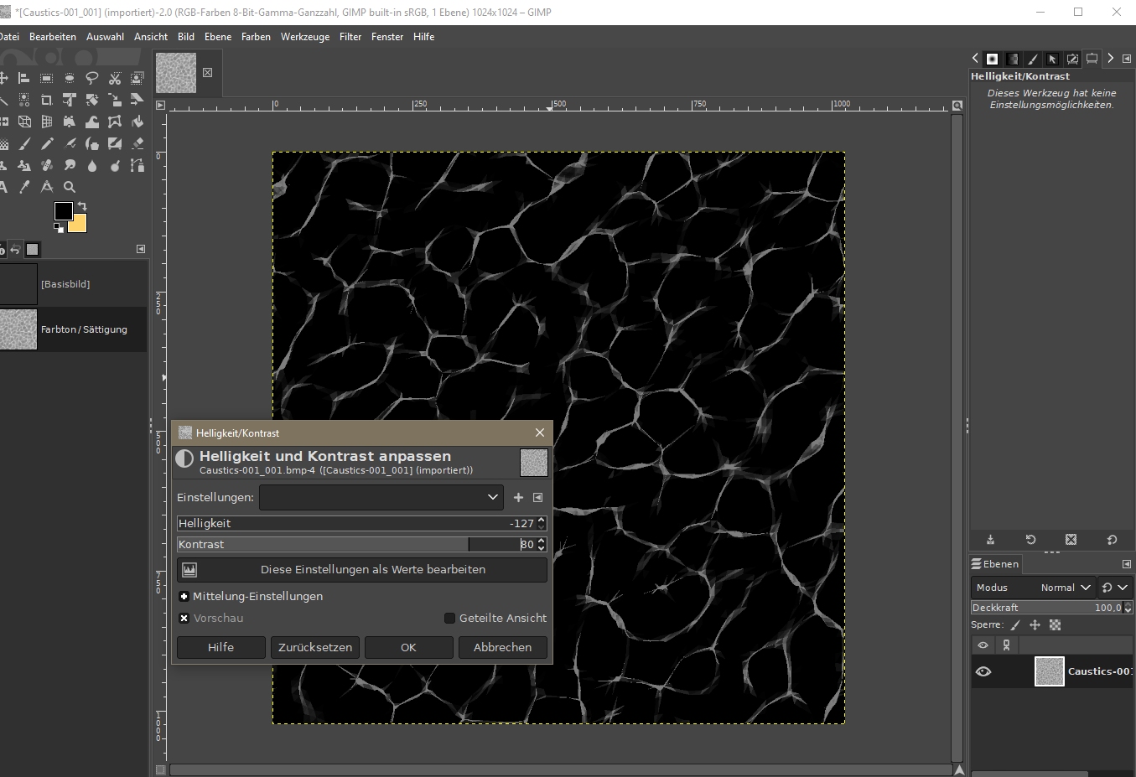Open the Farben menu

[256, 37]
